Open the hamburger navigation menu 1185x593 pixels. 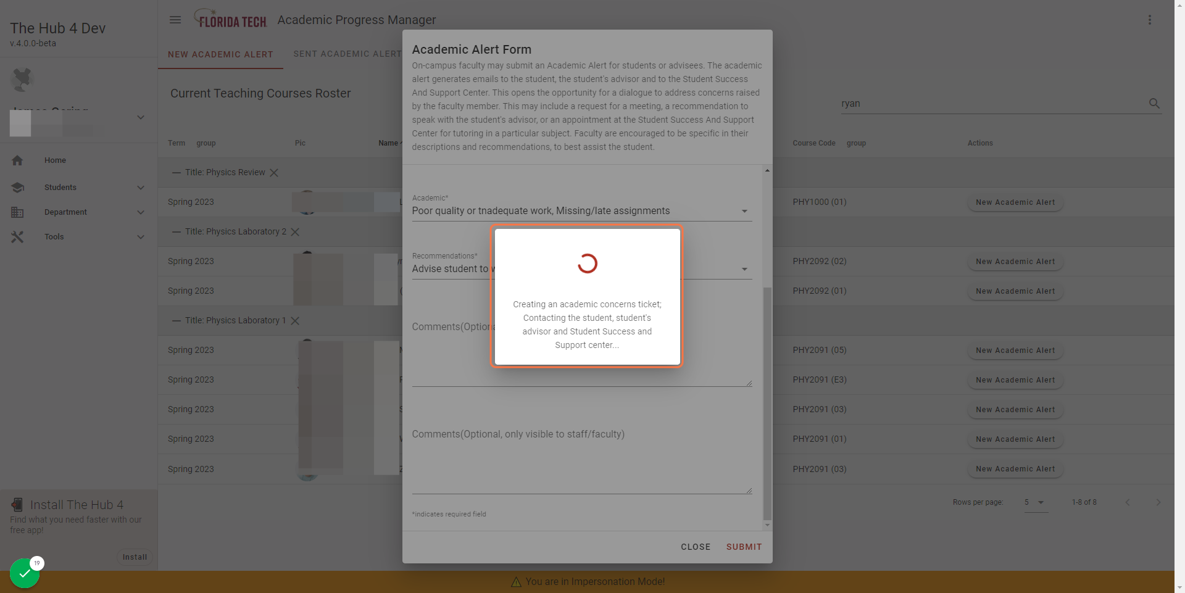pos(175,20)
